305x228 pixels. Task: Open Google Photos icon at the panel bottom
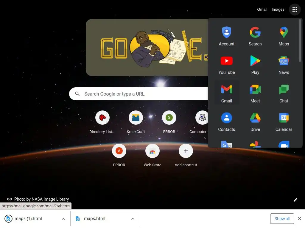(255, 144)
